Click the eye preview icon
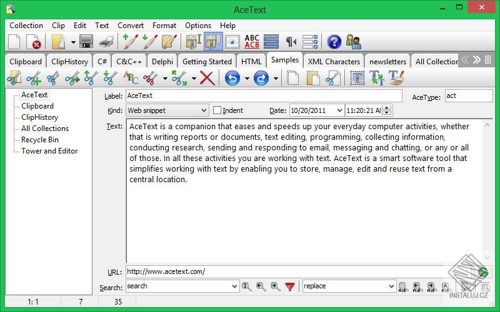 click(x=232, y=42)
